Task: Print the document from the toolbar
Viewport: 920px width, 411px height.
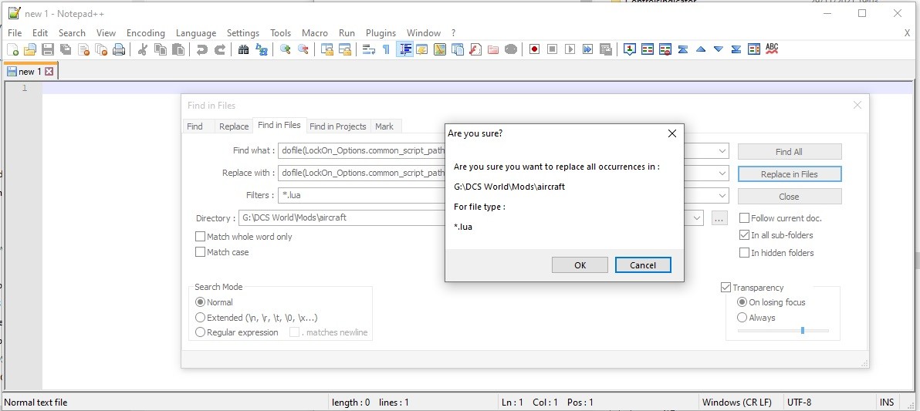Action: tap(119, 50)
